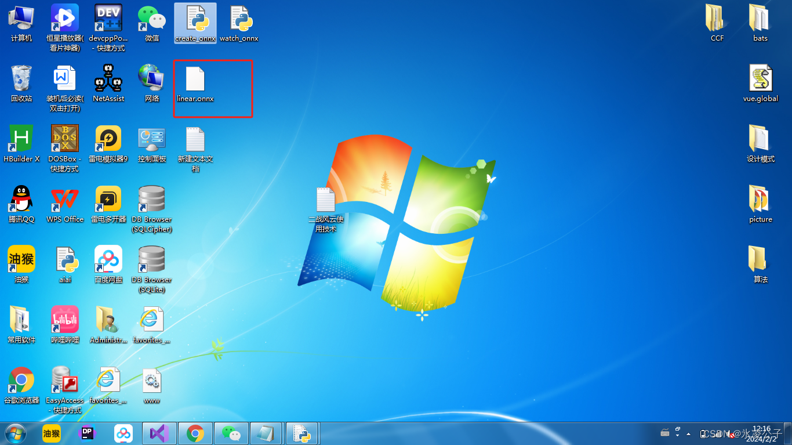Open the taskbar clock showing 12:16
The width and height of the screenshot is (792, 445).
(761, 434)
